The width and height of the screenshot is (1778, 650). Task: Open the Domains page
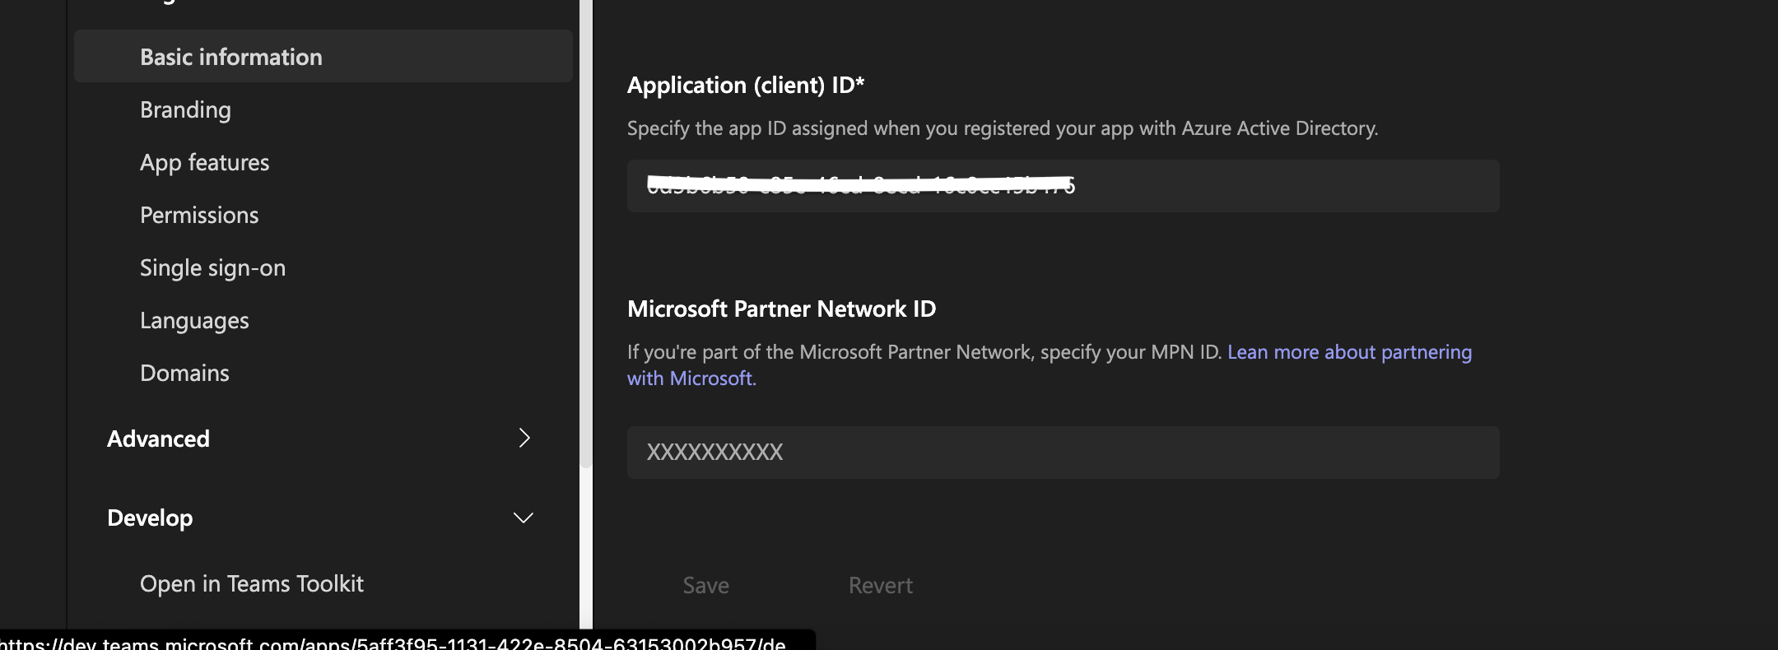pos(184,373)
